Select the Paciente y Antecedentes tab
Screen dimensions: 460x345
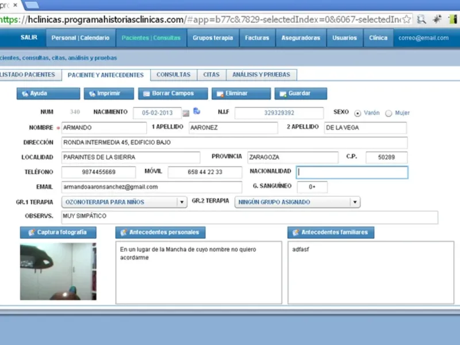(x=106, y=75)
